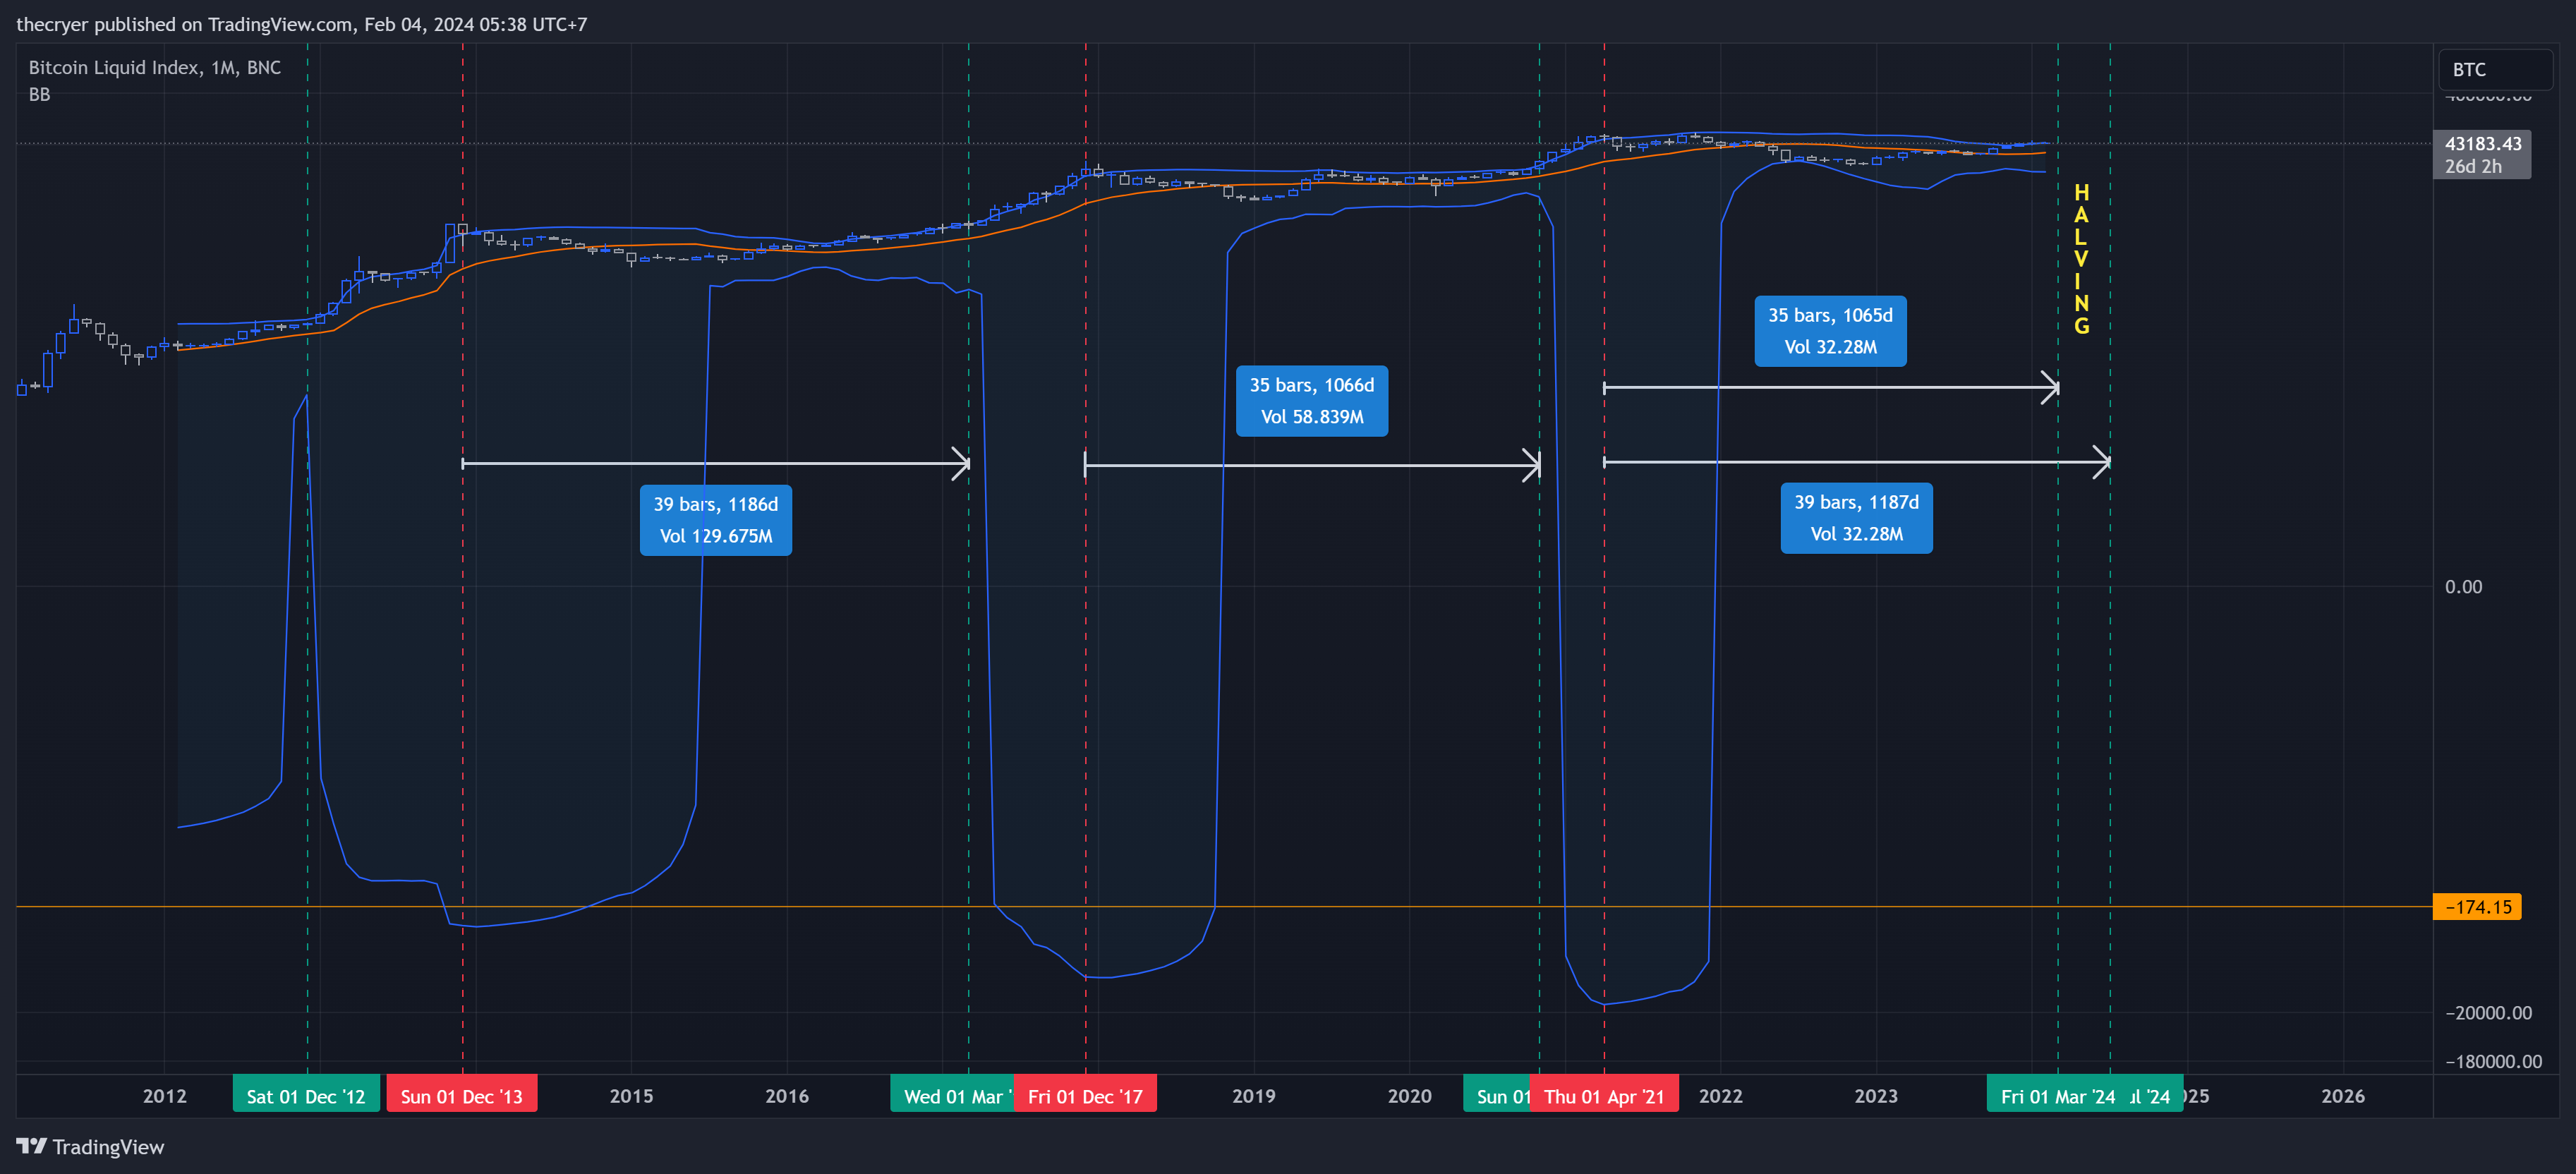
Task: Click the -20000.00 price axis label
Action: [x=2488, y=1012]
